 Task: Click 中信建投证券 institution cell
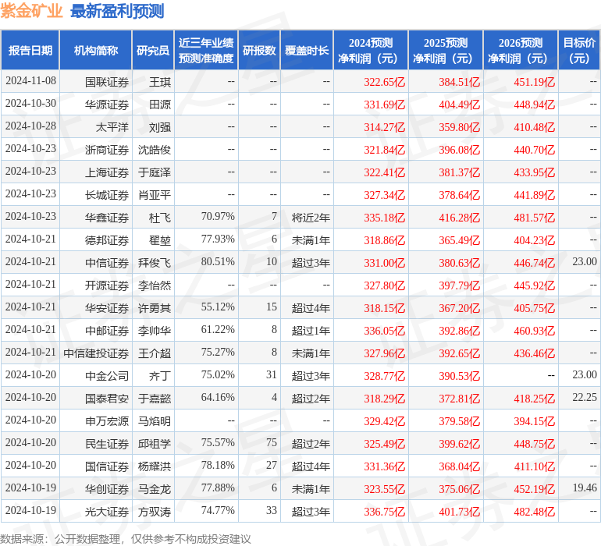[x=96, y=353]
